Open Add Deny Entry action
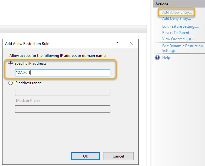This screenshot has width=205, height=166. (176, 19)
